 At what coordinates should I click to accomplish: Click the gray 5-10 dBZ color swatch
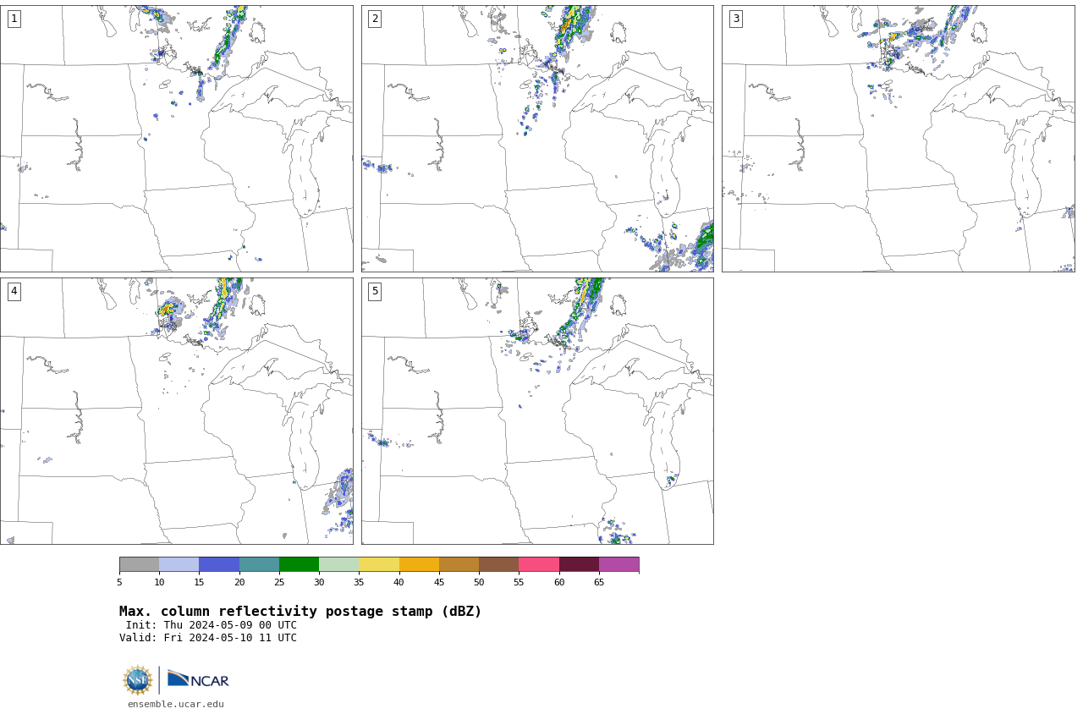[x=139, y=564]
